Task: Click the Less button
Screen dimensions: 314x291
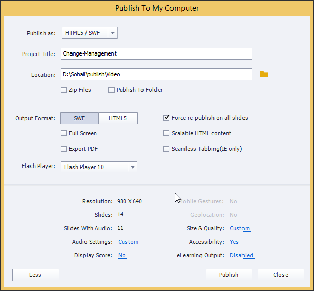Action: coord(36,275)
